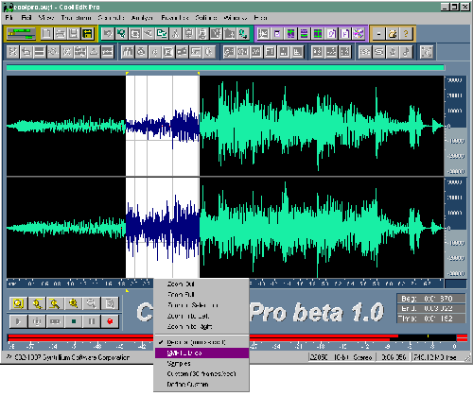Select the Samples time format entry
Image resolution: width=473 pixels, height=396 pixels.
201,364
